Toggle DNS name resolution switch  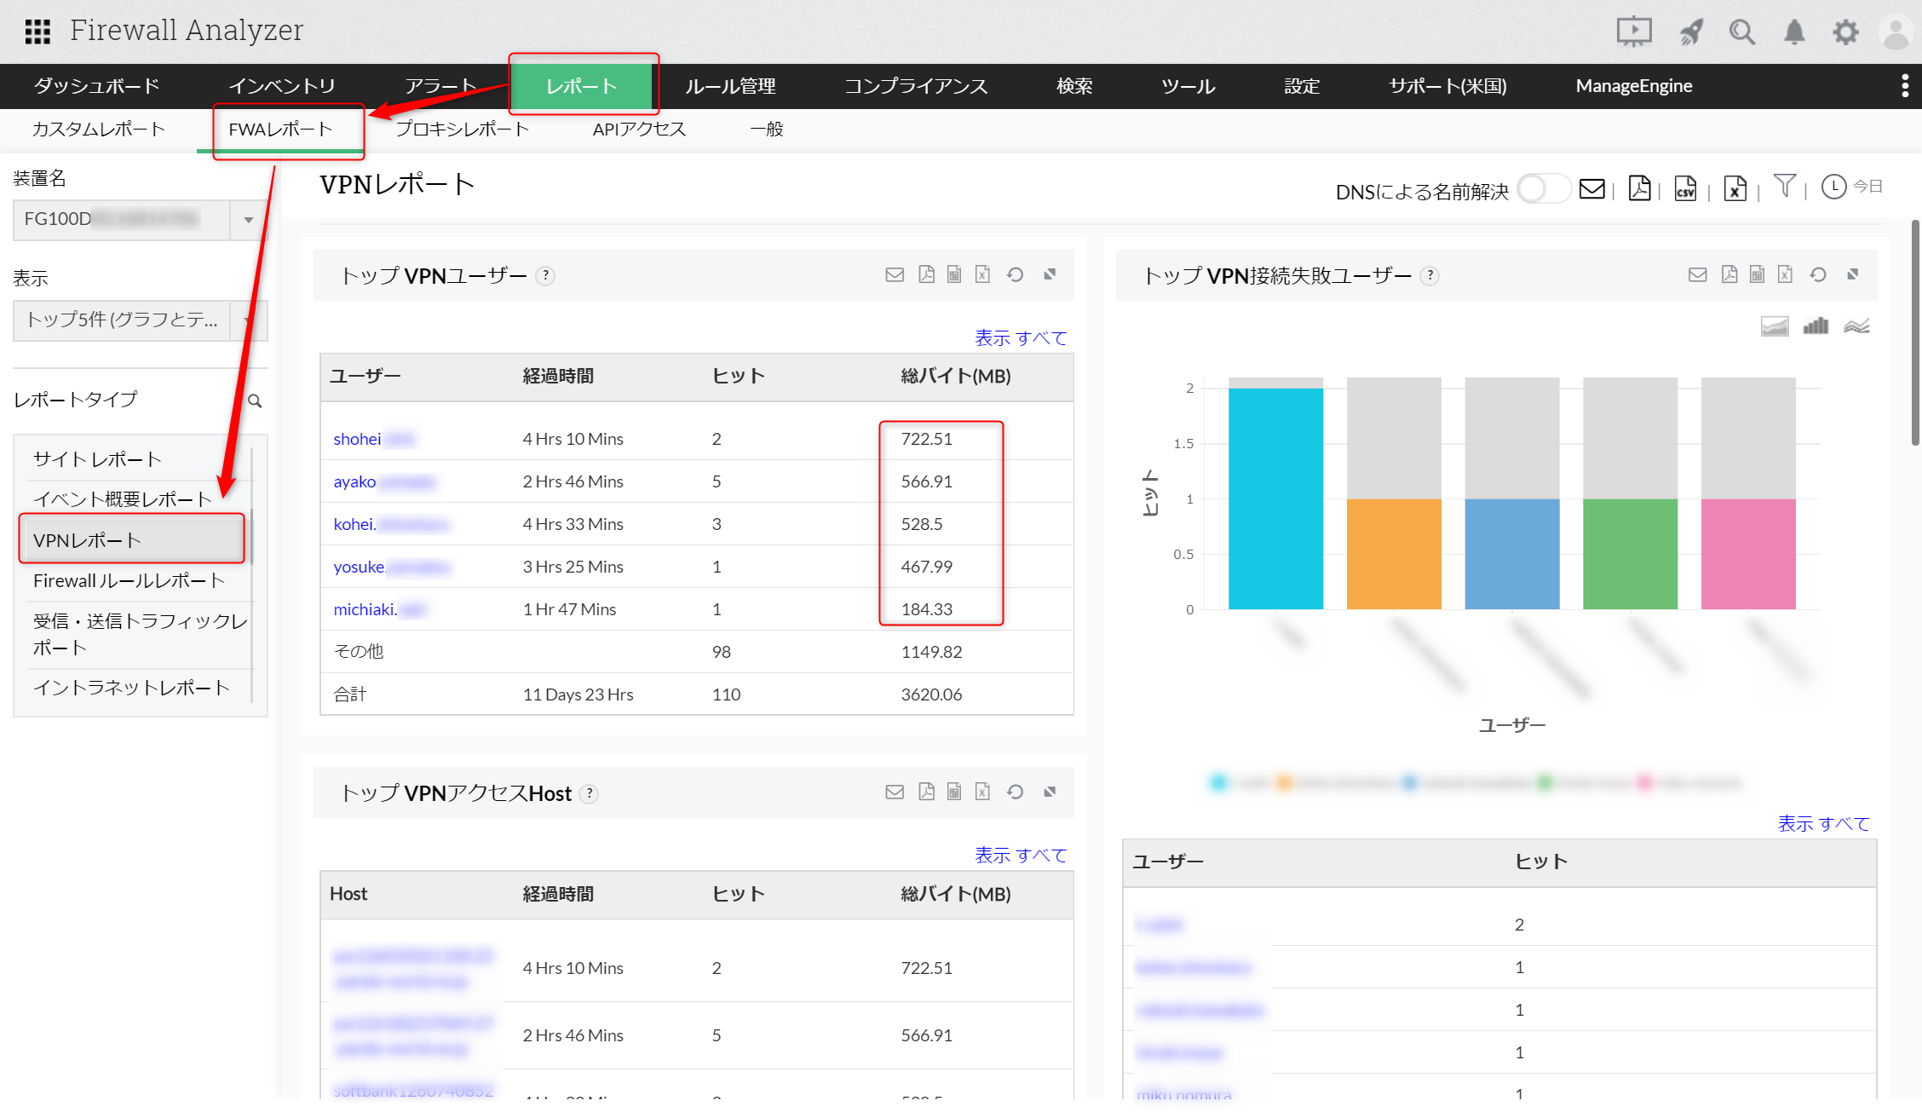tap(1543, 189)
